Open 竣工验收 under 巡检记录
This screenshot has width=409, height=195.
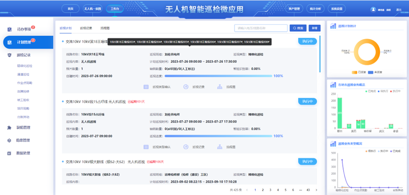tap(23, 100)
